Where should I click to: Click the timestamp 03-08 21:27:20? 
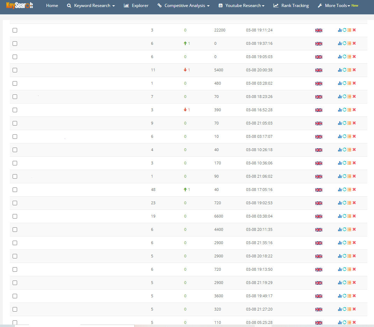(259, 309)
